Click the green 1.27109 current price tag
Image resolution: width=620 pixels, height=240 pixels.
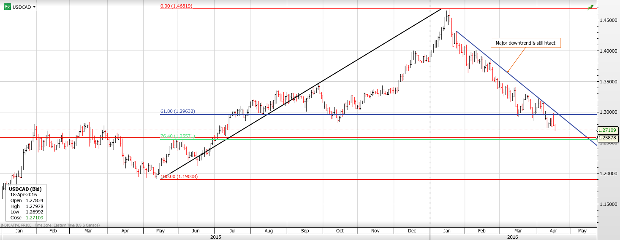coord(608,131)
